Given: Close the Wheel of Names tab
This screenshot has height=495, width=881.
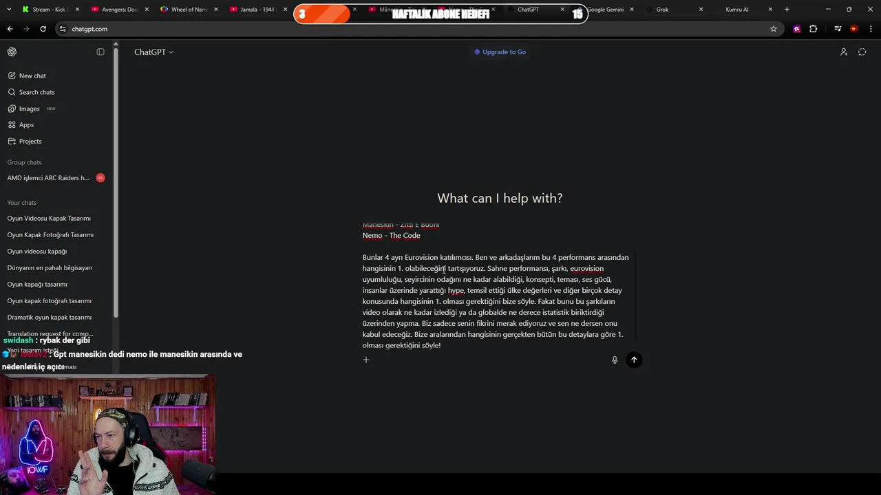Looking at the screenshot, I should [x=216, y=10].
